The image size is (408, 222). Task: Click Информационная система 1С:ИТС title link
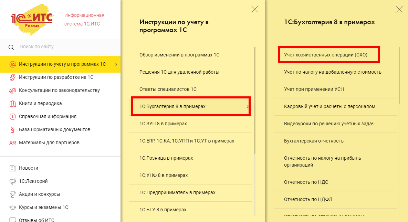point(84,20)
